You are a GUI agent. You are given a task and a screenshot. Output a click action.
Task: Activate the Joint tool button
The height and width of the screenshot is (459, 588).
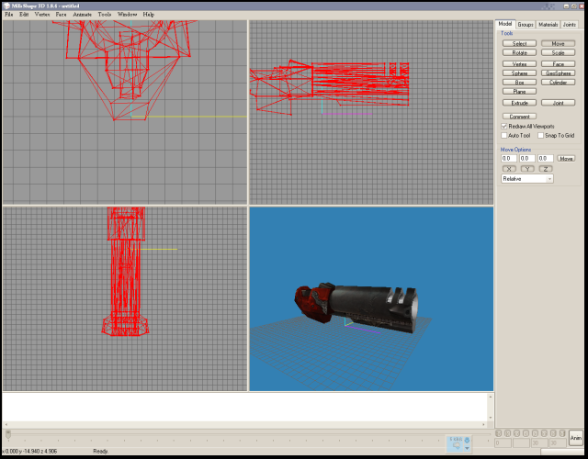pos(558,103)
